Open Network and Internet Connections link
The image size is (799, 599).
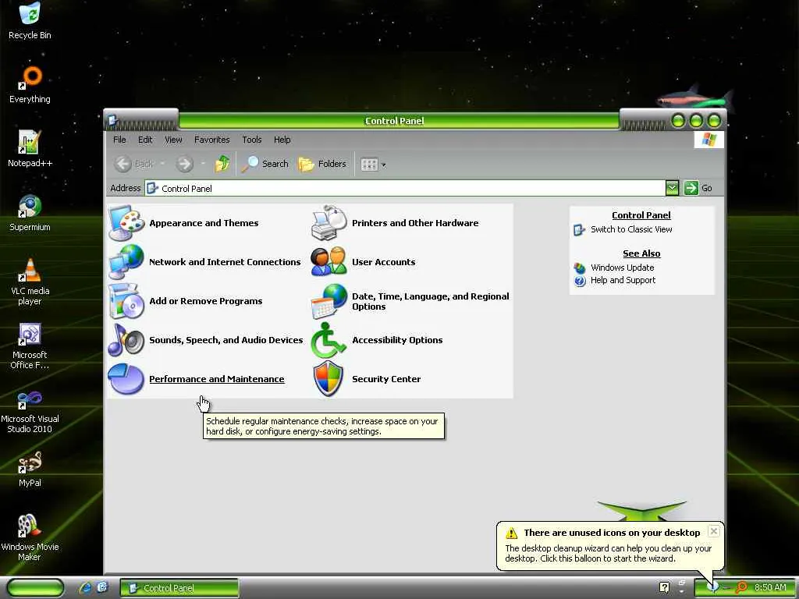[x=225, y=262]
